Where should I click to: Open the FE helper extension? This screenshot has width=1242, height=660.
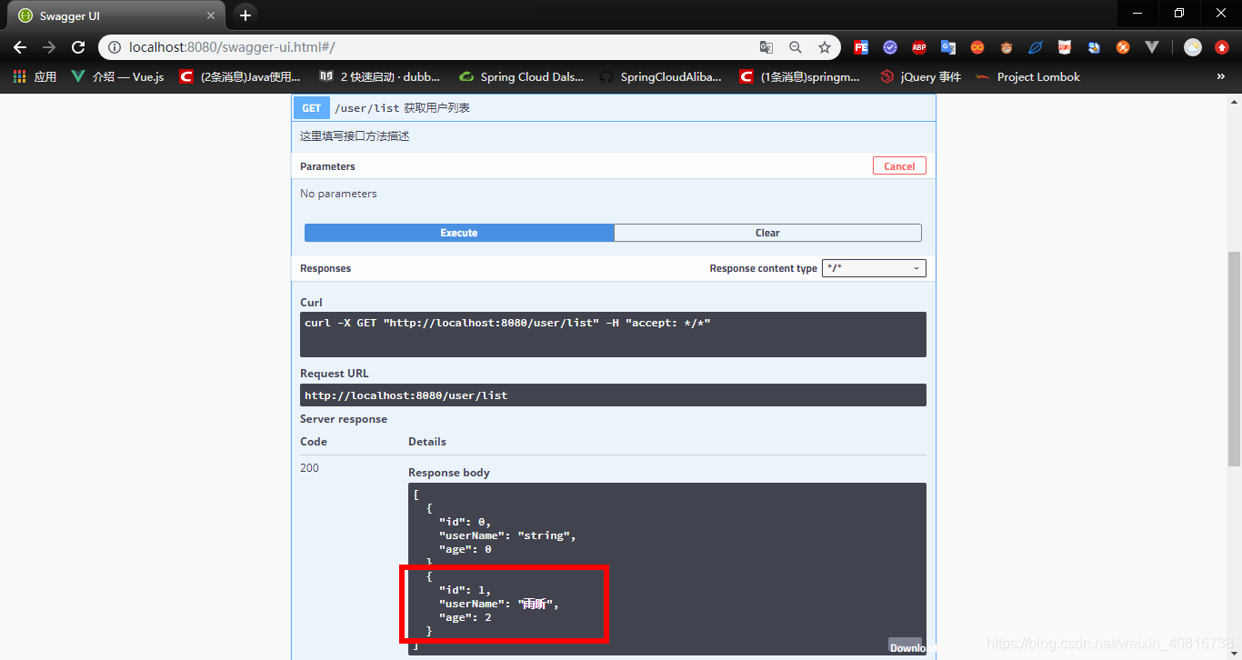pyautogui.click(x=860, y=47)
